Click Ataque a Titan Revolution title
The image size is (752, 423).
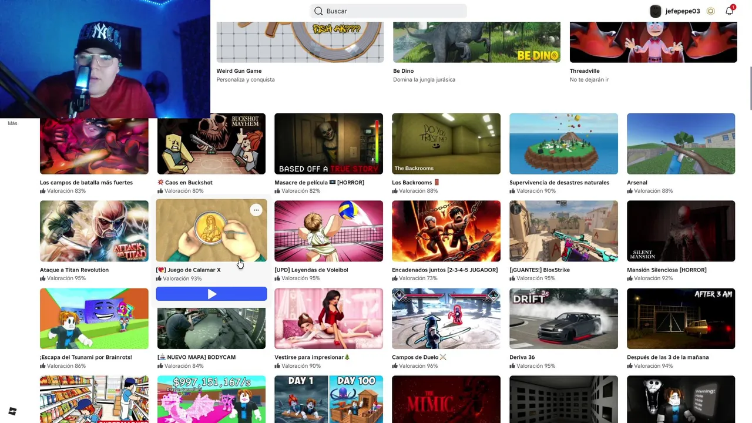pos(74,270)
